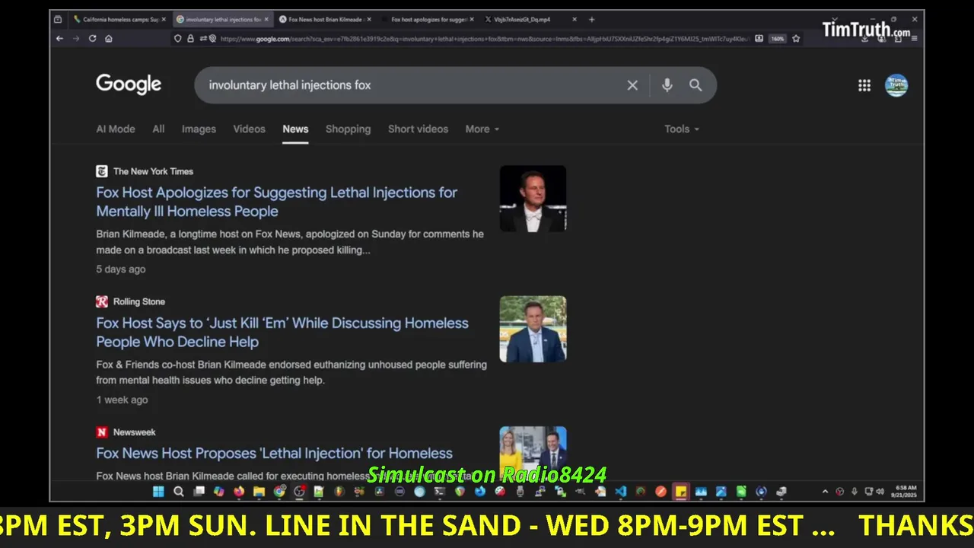Screen dimensions: 974x548
Task: Open the 160% page zoom control
Action: pyautogui.click(x=777, y=38)
